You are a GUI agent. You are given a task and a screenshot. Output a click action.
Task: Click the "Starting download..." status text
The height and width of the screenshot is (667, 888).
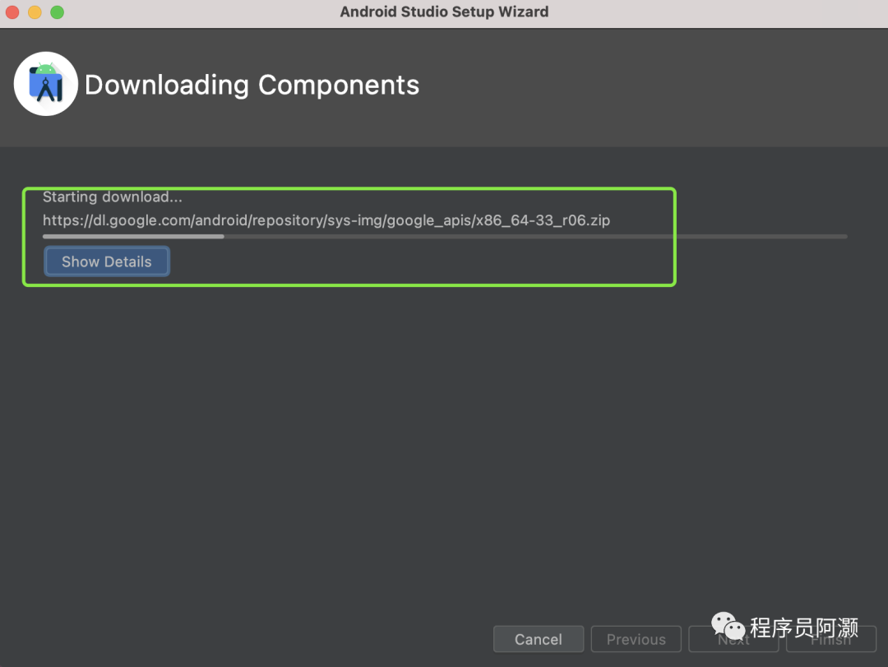pos(113,197)
